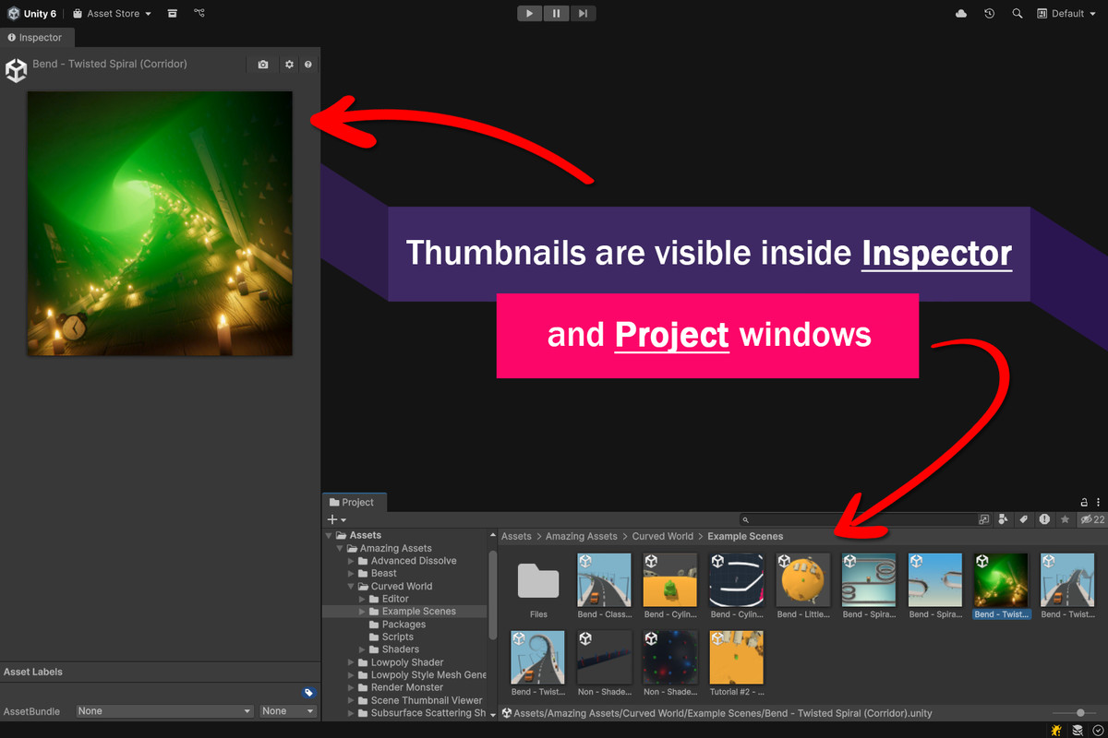Toggle the Project window lock icon
Screen dimensions: 1108x738
1084,503
